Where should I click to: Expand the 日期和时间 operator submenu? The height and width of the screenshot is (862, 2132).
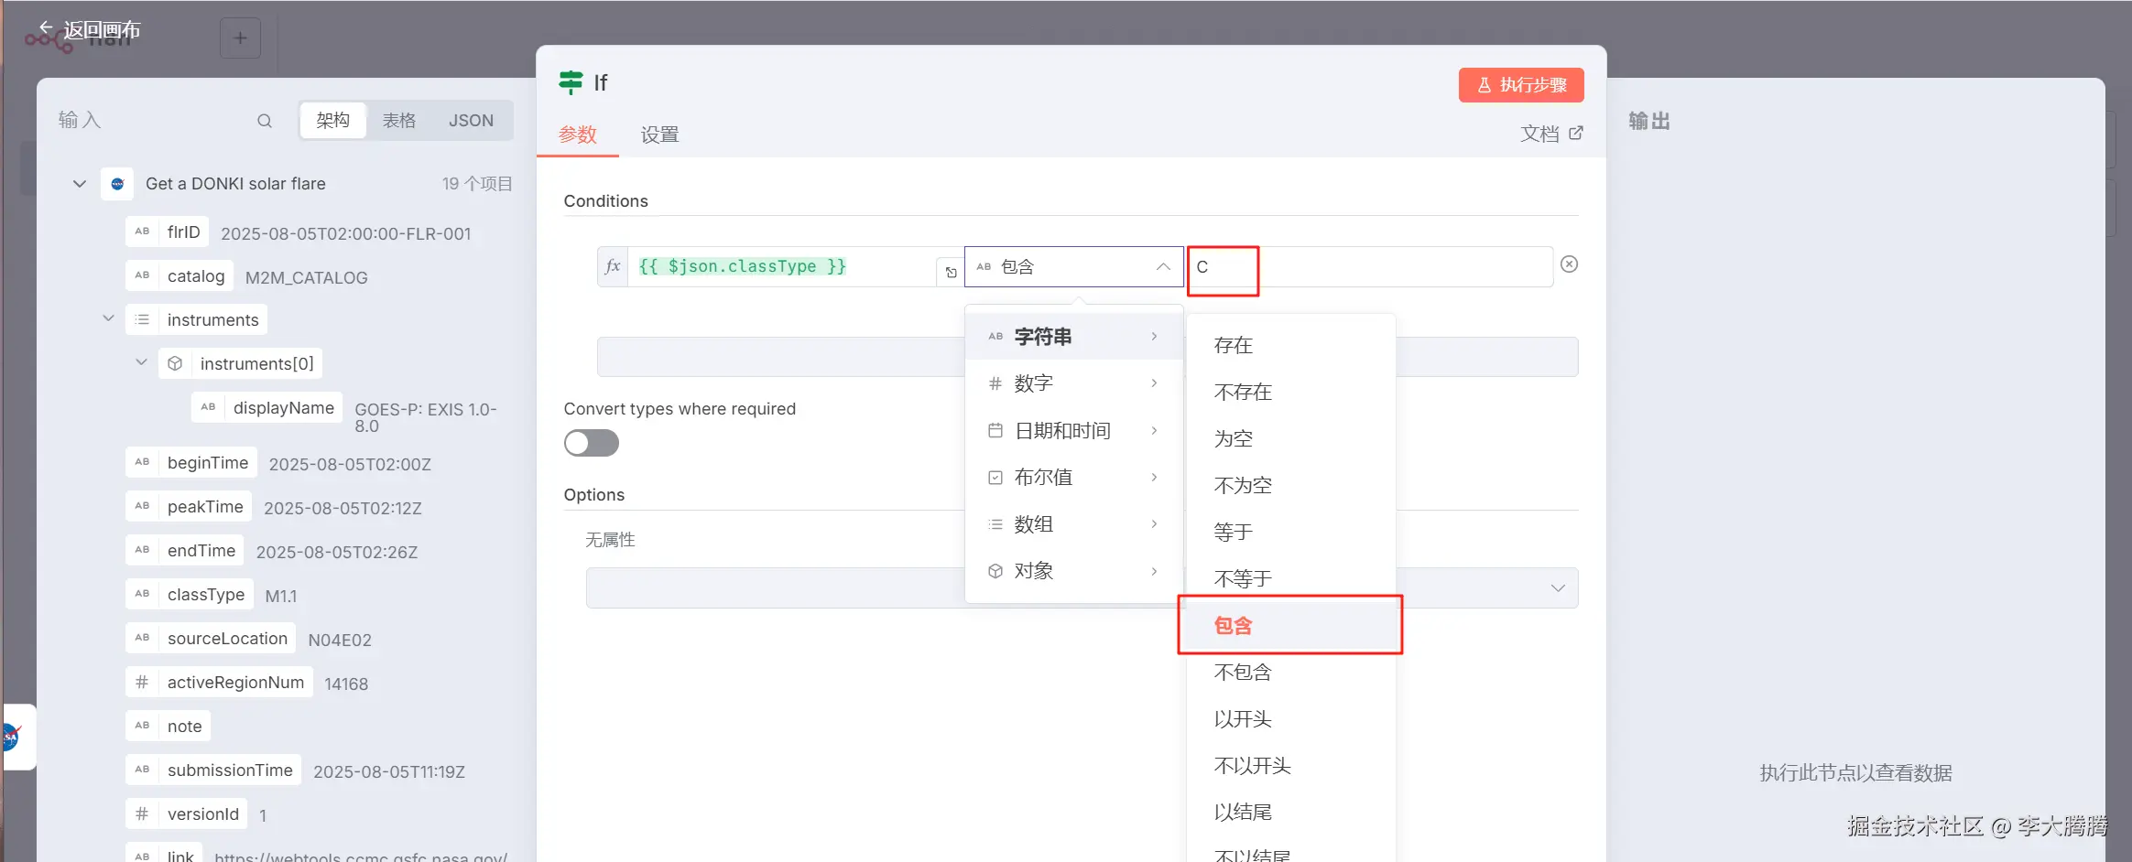coord(1073,430)
